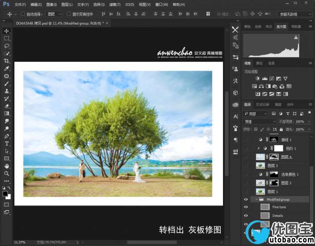Select the Quick Selection tool
315x246 pixels.
pos(6,54)
